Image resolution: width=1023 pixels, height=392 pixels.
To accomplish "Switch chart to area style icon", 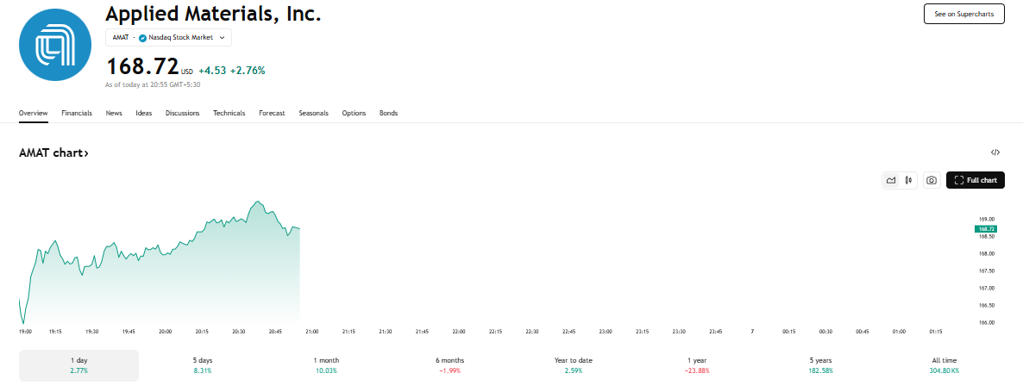I will point(890,180).
